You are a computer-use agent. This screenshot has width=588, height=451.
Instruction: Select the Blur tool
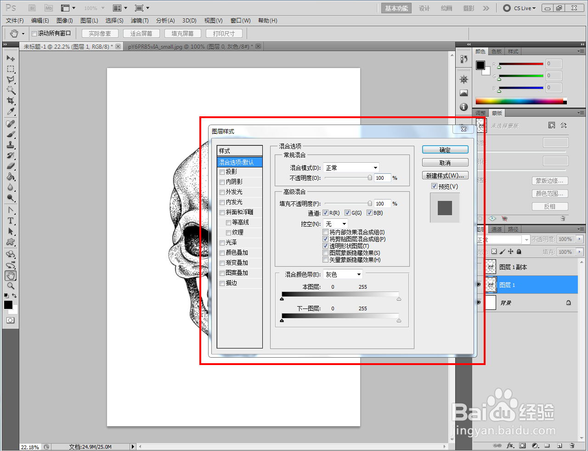(x=11, y=188)
